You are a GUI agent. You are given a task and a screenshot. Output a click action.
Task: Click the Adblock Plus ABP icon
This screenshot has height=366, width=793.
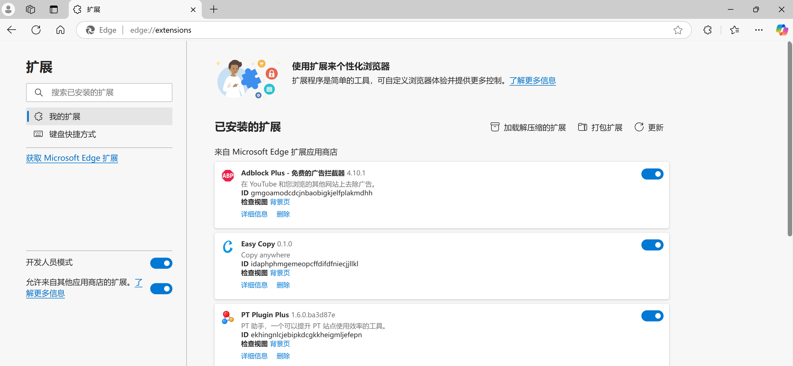click(x=228, y=176)
